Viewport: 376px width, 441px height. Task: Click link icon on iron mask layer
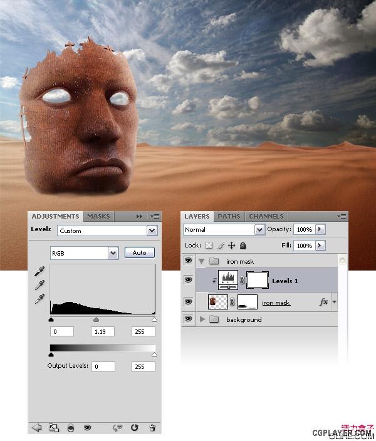coord(232,302)
